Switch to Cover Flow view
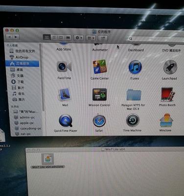 (x=68, y=38)
